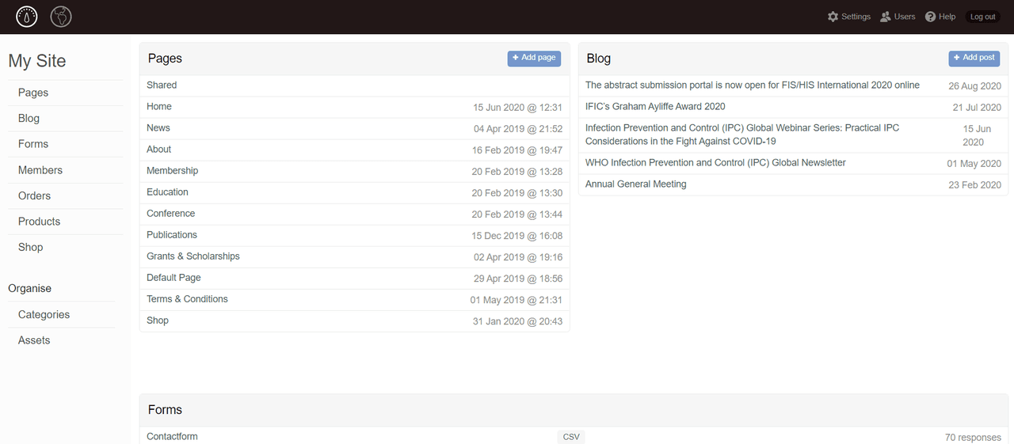Viewport: 1014px width, 444px height.
Task: Open Settings via the gear icon
Action: [833, 17]
